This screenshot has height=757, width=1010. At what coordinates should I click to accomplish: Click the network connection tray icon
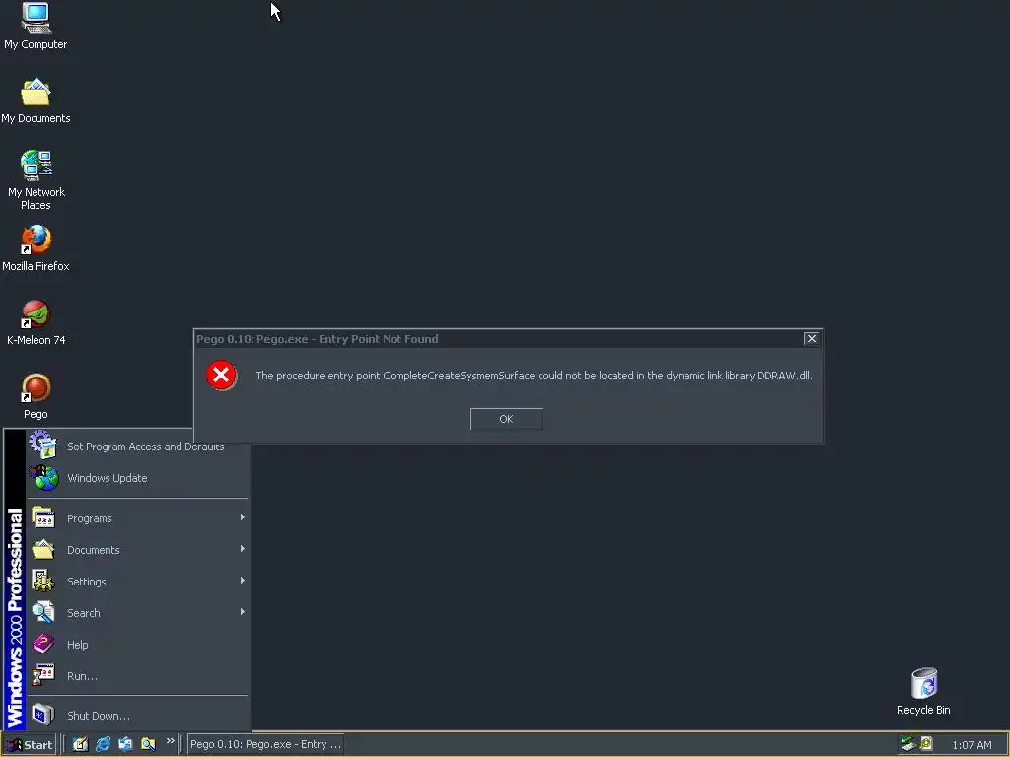pyautogui.click(x=908, y=744)
